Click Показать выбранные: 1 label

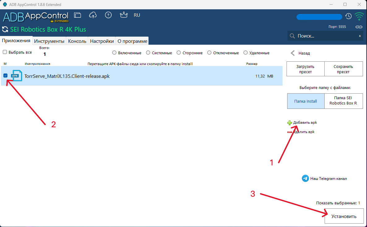(338, 203)
